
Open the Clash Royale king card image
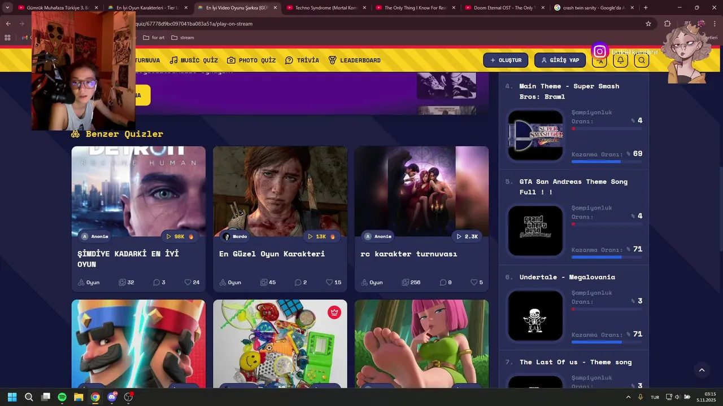[x=138, y=343]
